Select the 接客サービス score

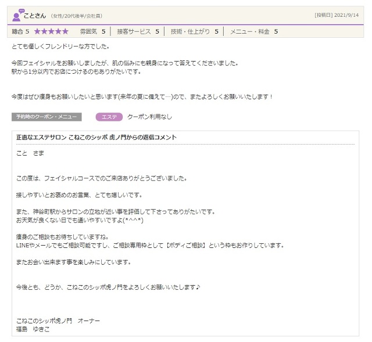[138, 31]
